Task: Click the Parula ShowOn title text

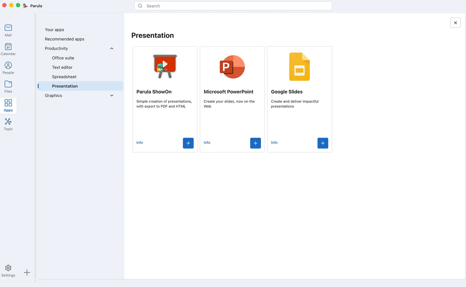Action: click(x=154, y=92)
